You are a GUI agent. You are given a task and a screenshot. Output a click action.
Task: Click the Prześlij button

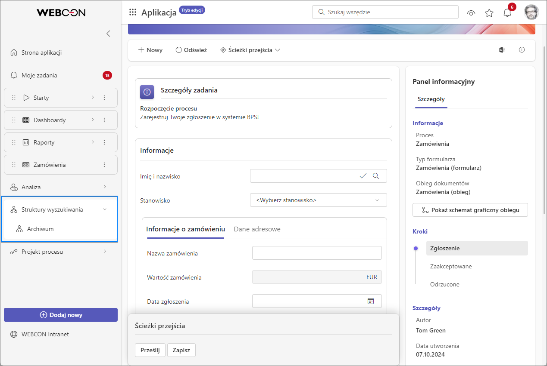point(150,350)
